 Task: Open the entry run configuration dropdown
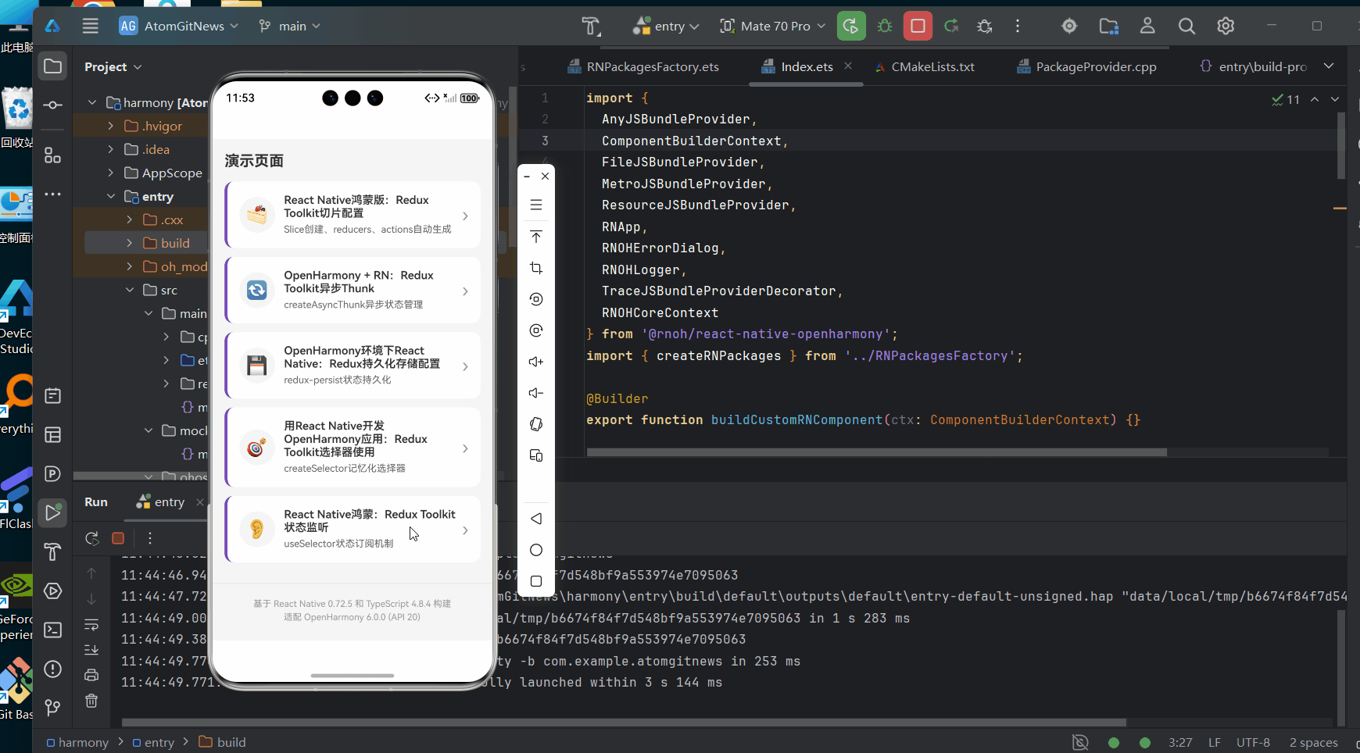[666, 26]
